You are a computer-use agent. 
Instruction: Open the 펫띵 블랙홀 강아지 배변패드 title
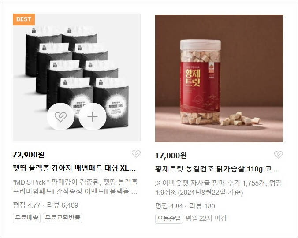[x=74, y=168]
